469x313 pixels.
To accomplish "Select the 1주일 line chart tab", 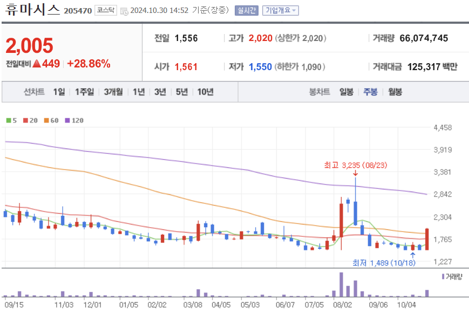I will pyautogui.click(x=84, y=92).
